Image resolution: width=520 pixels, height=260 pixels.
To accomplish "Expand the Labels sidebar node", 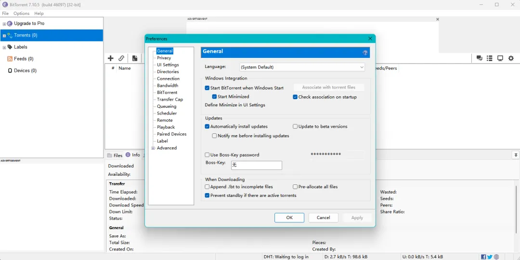I will 4,47.
